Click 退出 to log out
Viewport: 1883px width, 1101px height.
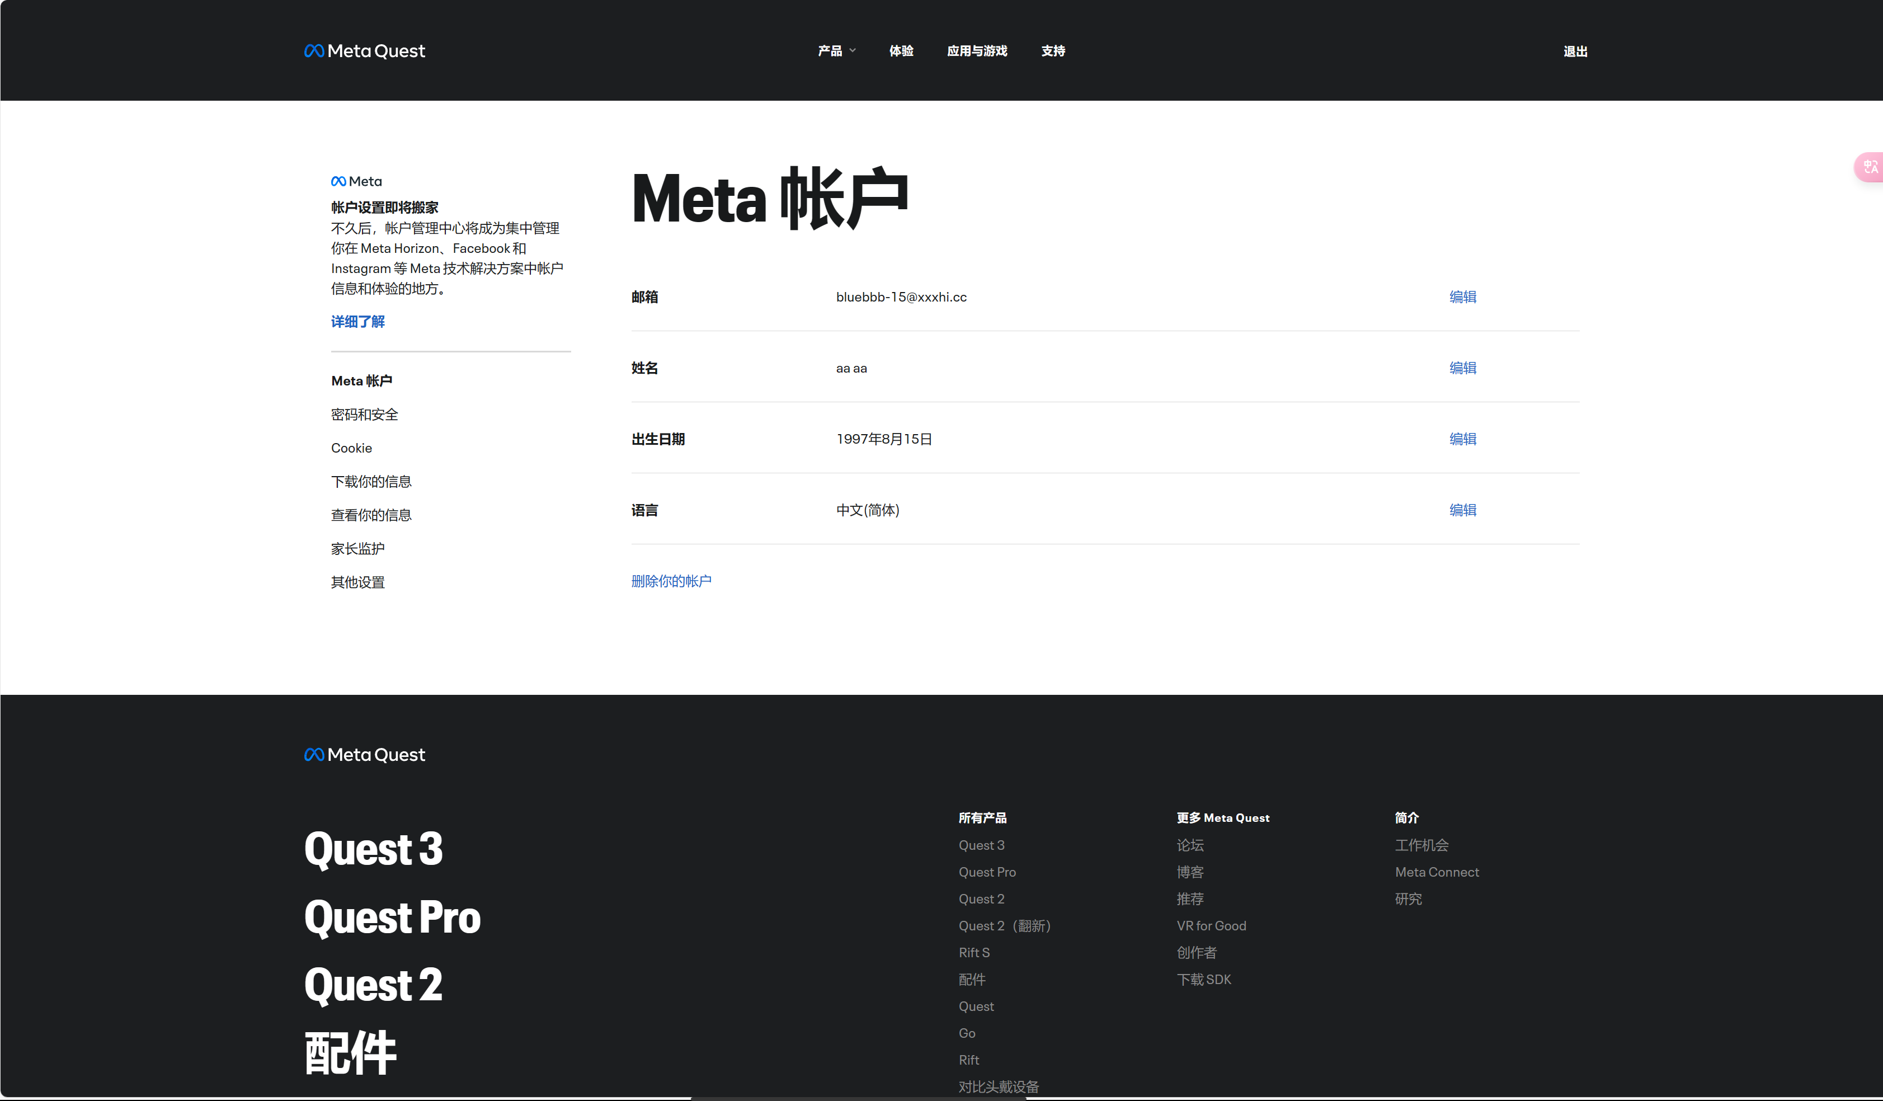[x=1575, y=51]
